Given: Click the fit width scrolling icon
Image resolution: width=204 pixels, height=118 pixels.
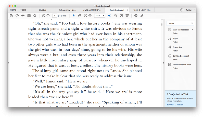Looking at the screenshot, I should (109, 16).
